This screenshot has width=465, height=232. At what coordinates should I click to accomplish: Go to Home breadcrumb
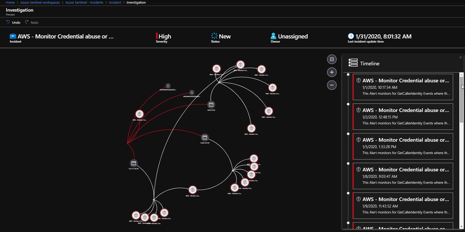[x=10, y=2]
